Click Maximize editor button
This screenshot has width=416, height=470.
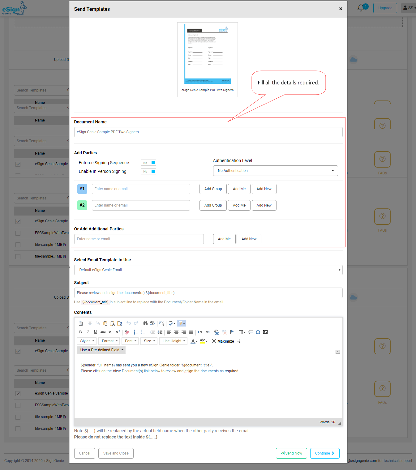tap(223, 341)
